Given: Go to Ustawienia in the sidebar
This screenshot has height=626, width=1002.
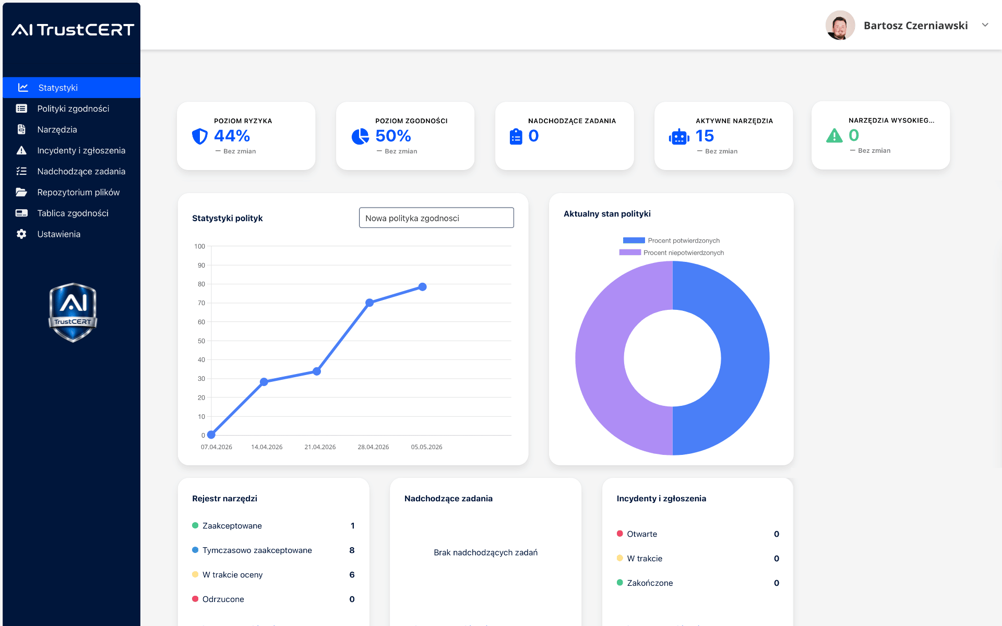Looking at the screenshot, I should pos(71,234).
